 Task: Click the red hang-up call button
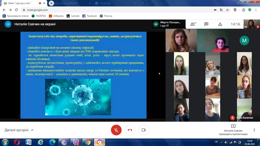(130, 130)
